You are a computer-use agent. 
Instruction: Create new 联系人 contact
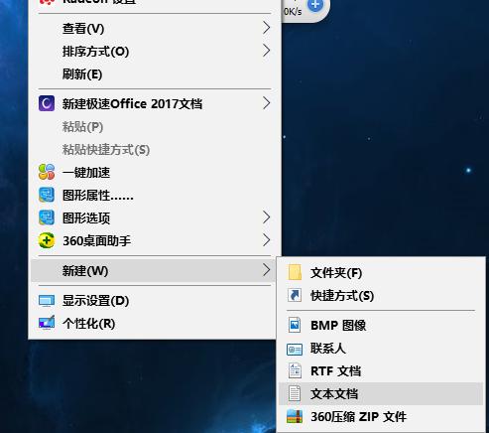click(381, 349)
